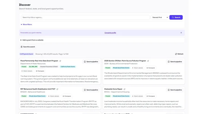Click the 2,473 grants found badge
Image resolution: width=204 pixels, height=114 pixels.
tap(27, 54)
